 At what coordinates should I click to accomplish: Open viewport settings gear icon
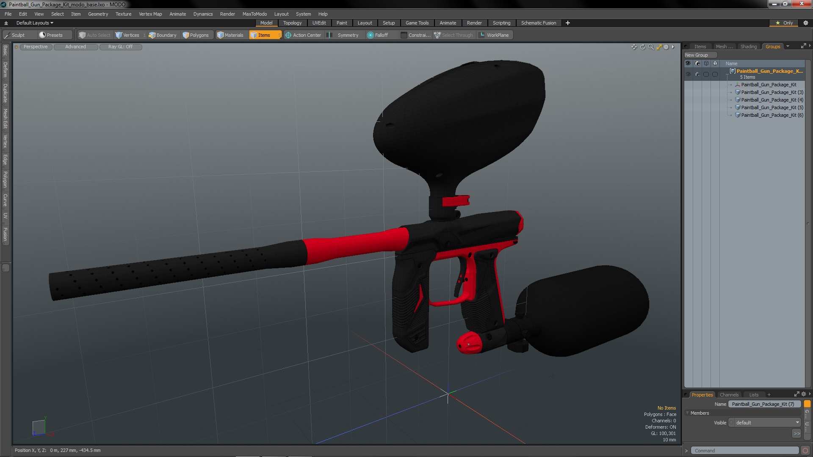[x=666, y=47]
